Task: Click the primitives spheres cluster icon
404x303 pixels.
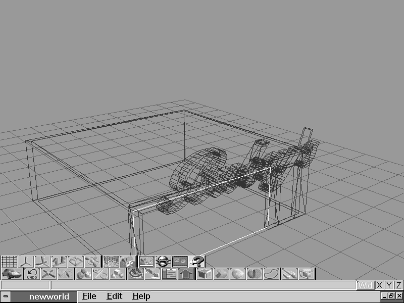Action: pos(84,274)
